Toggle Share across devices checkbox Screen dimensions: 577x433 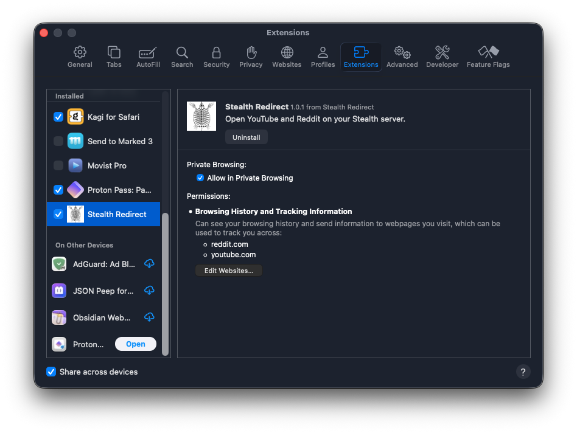51,372
